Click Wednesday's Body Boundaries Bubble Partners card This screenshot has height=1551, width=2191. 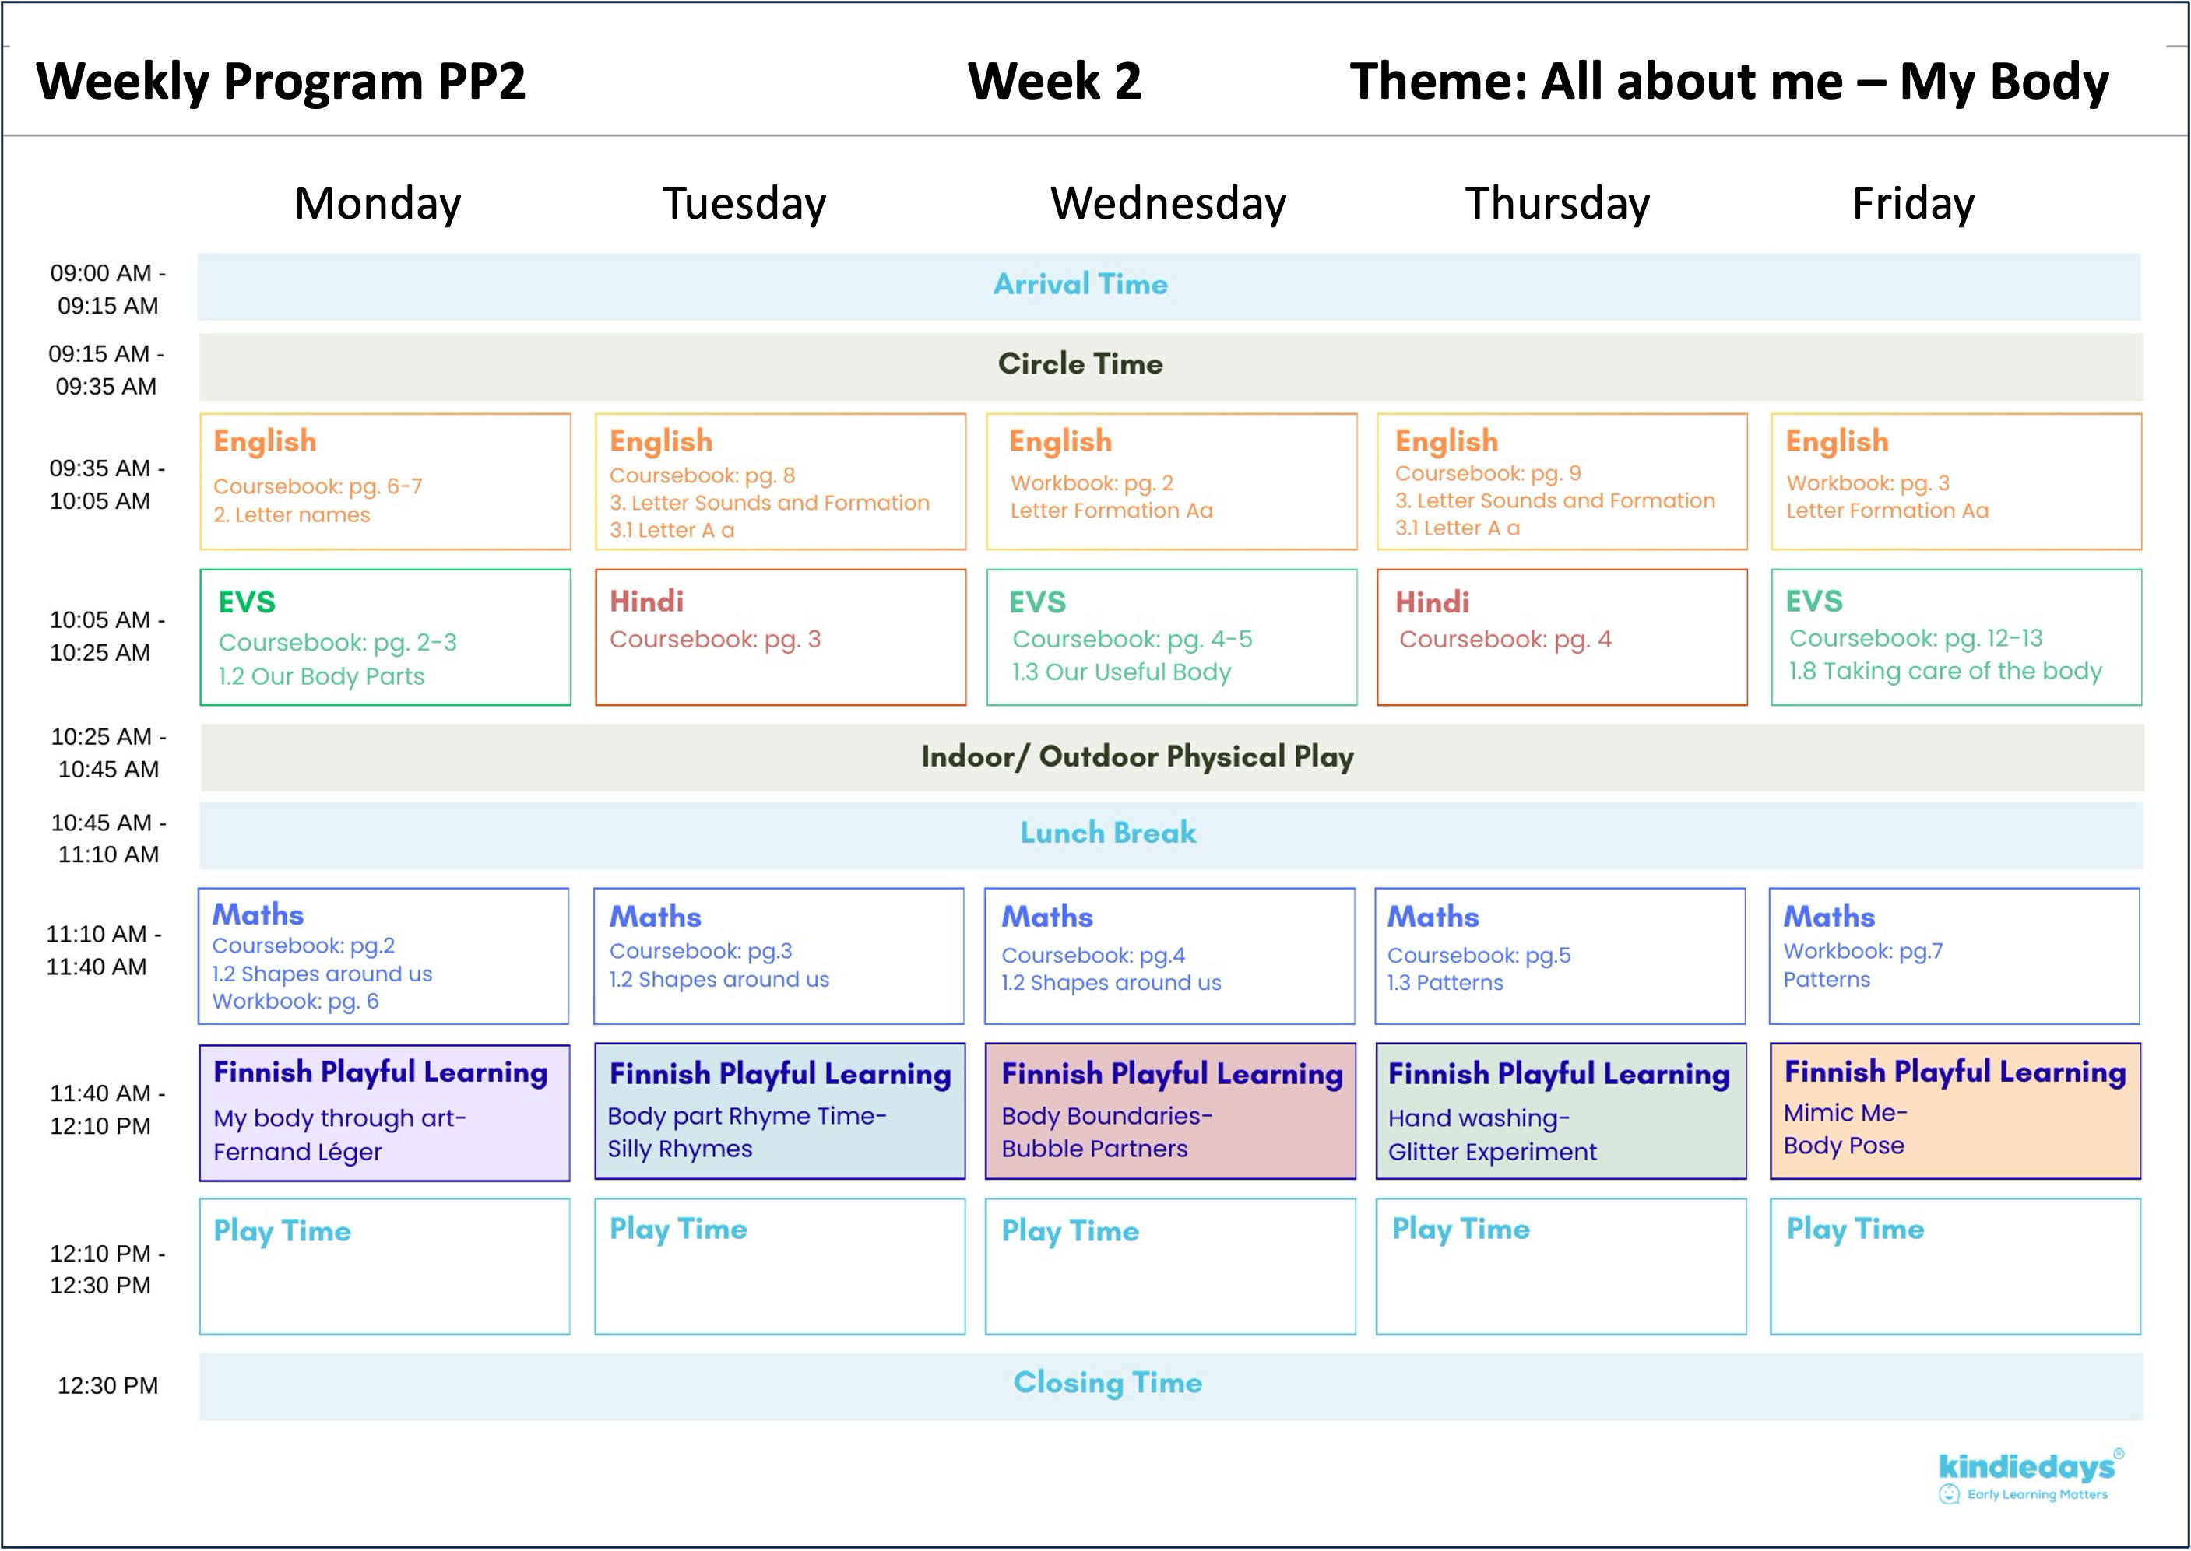coord(1169,1111)
